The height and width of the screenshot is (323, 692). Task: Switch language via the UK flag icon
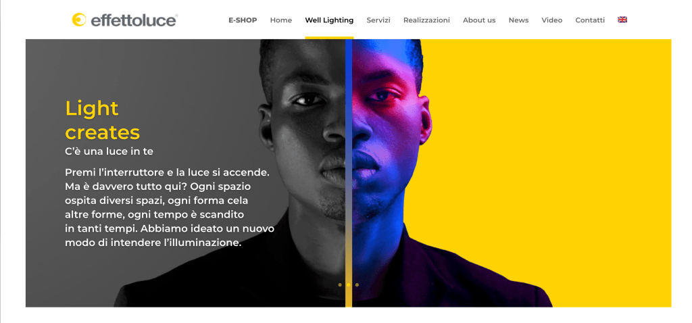tap(622, 20)
